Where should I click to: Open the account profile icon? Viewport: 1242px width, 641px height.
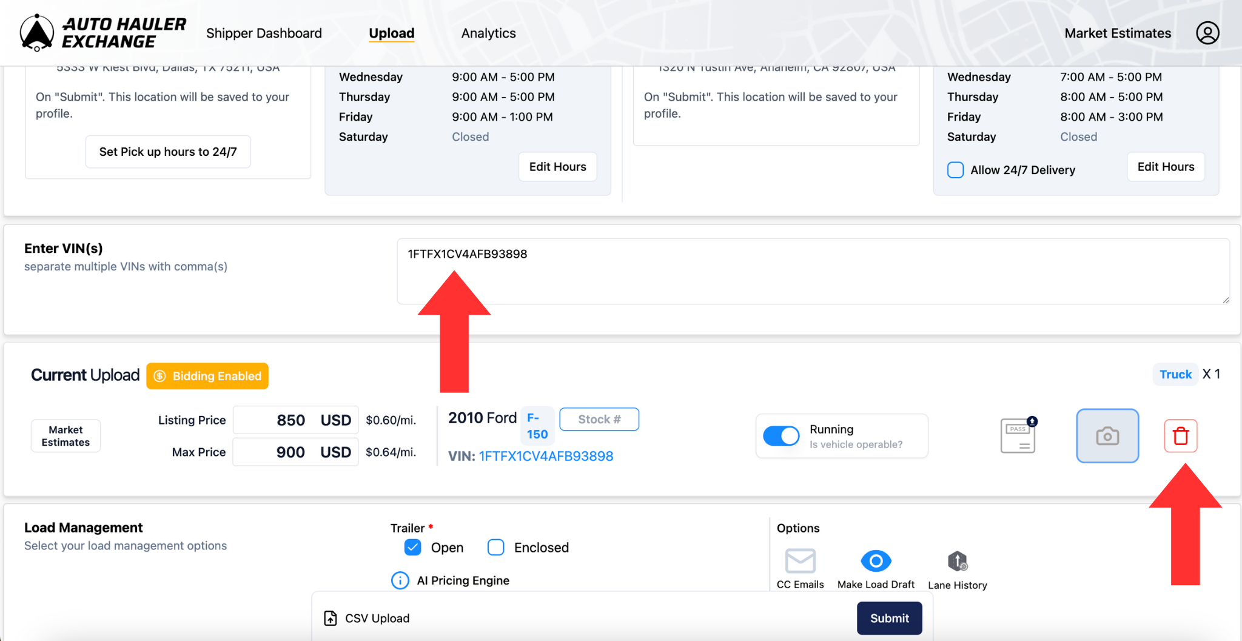1207,33
